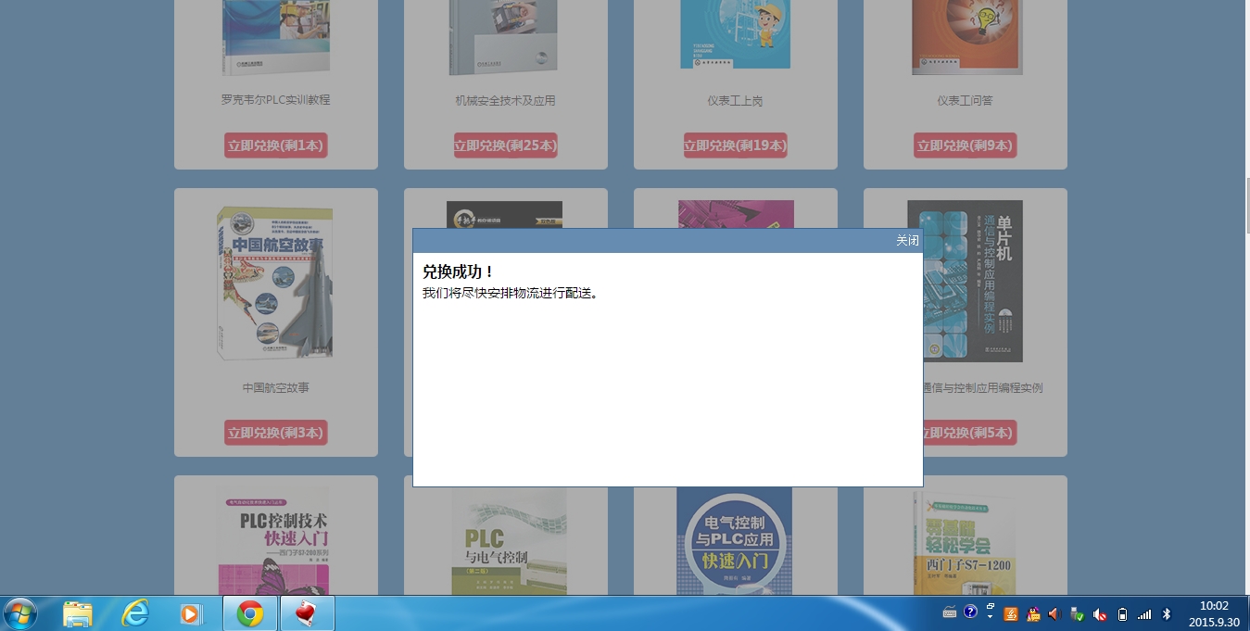Open the Windows Start menu

click(20, 613)
